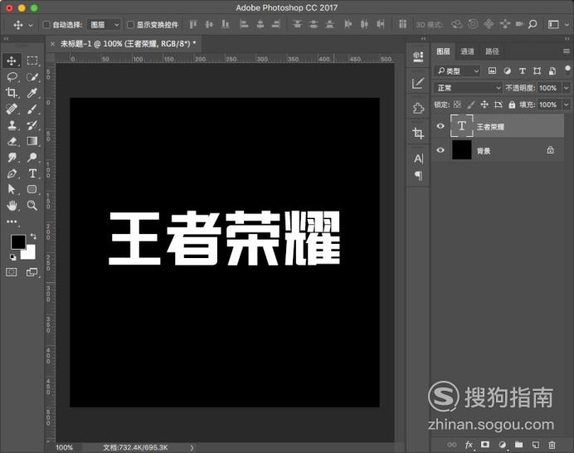Toggle layer filtering switch on or off
574x453 pixels.
pos(567,70)
